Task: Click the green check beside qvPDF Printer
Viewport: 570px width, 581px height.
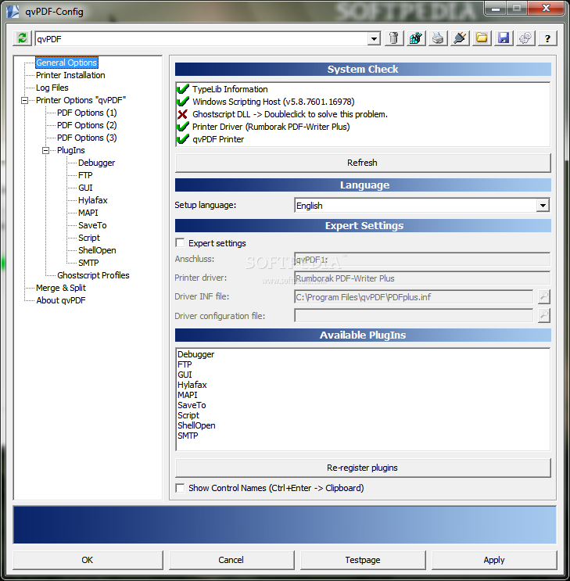Action: click(183, 139)
